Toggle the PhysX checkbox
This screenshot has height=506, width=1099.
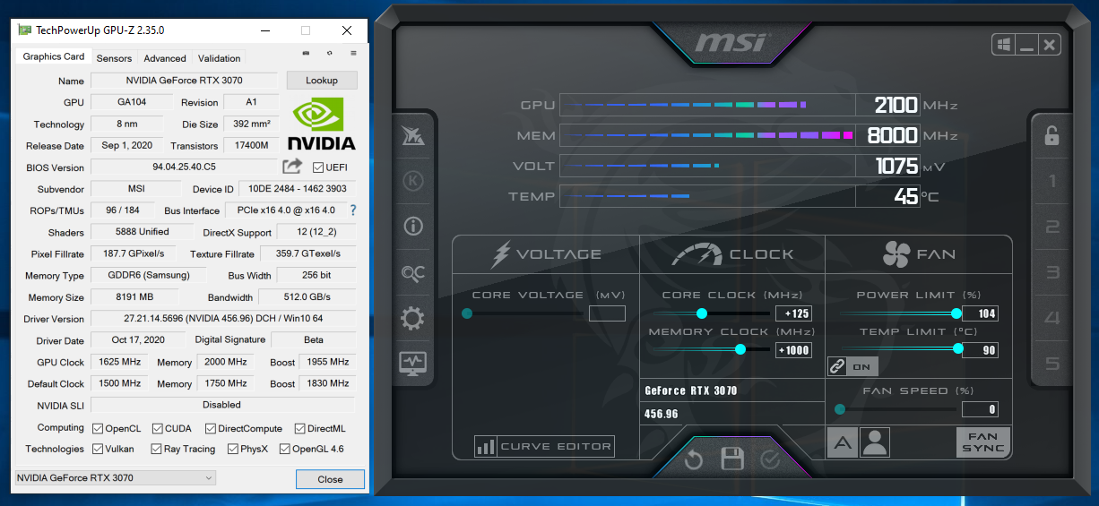pos(233,450)
